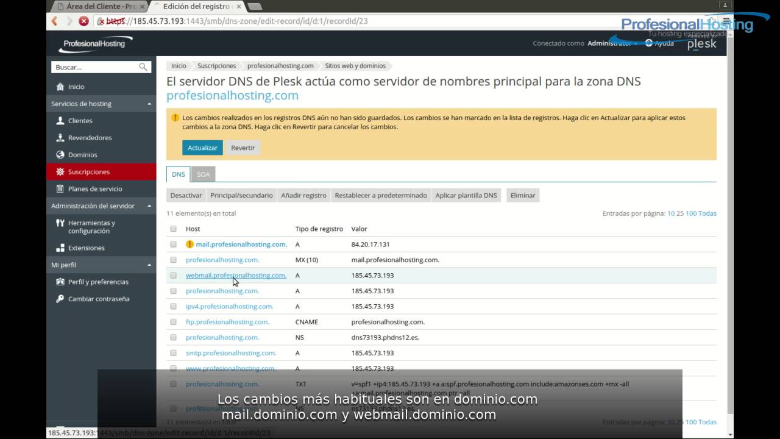Open Ayuda help
This screenshot has width=780, height=439.
[x=659, y=43]
